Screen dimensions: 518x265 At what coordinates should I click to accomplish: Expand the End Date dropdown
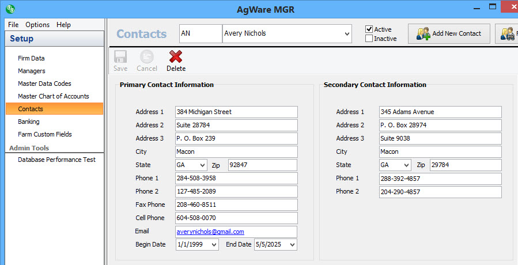(292, 245)
